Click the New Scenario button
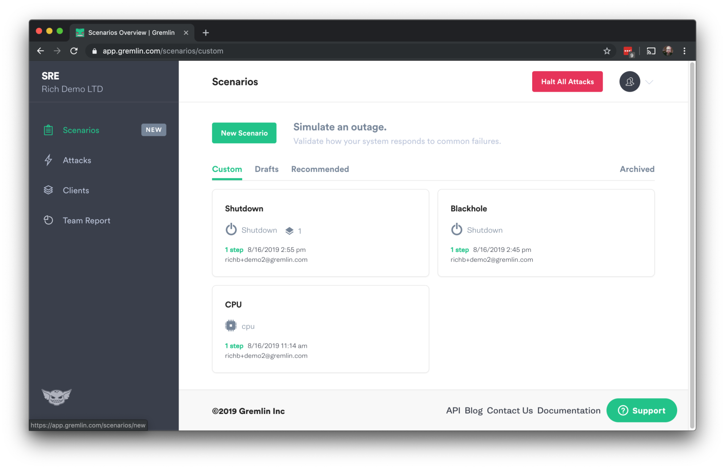 pos(244,133)
